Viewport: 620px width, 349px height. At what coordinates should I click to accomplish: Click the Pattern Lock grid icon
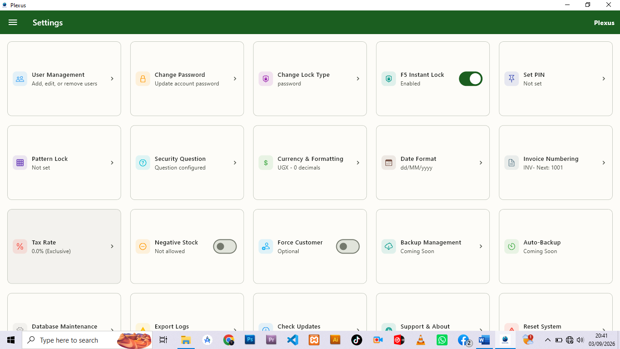[20, 163]
